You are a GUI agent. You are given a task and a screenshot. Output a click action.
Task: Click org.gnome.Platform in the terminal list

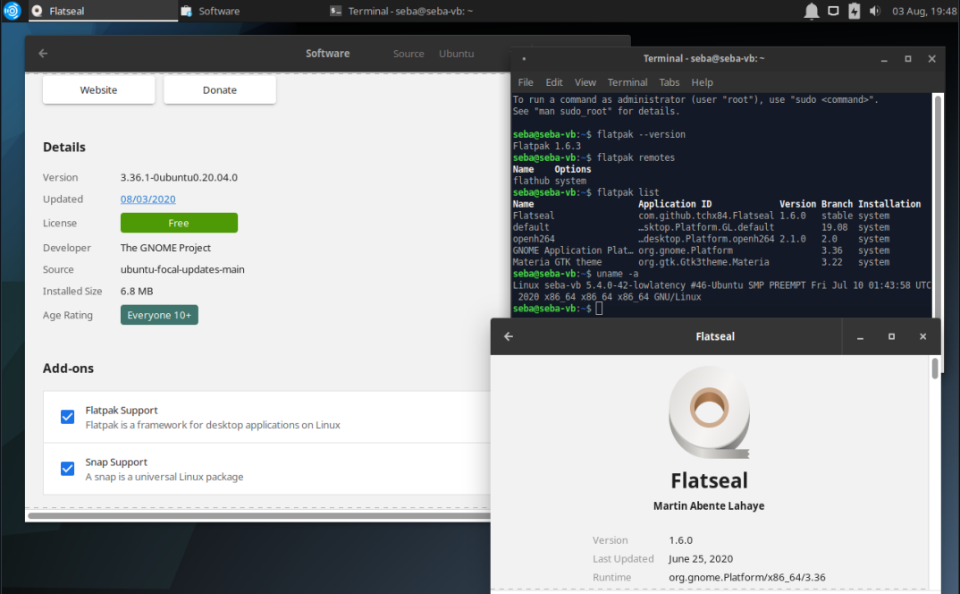pyautogui.click(x=685, y=250)
